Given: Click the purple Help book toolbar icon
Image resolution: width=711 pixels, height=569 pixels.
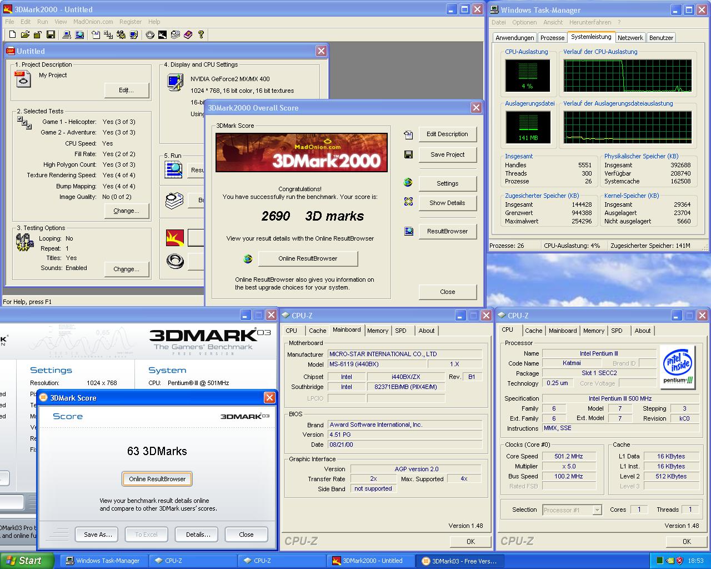Looking at the screenshot, I should pos(188,34).
